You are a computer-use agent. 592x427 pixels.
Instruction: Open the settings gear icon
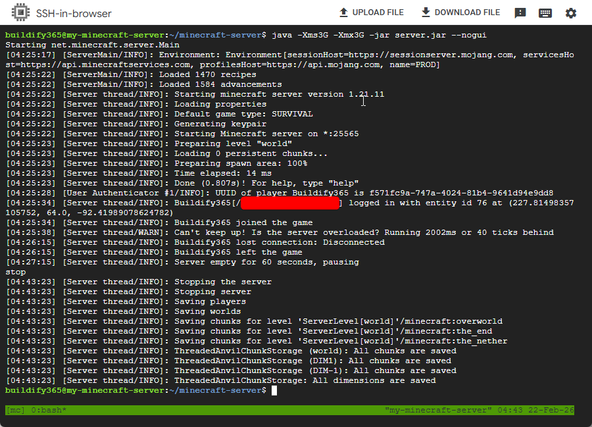[571, 13]
